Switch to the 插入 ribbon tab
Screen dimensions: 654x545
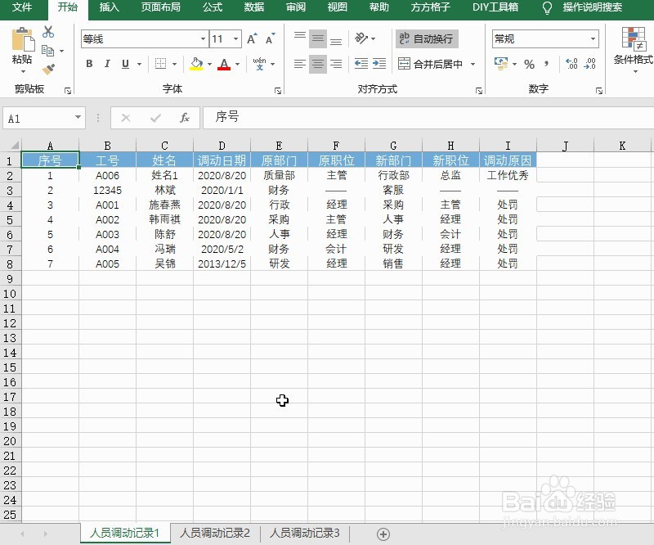pyautogui.click(x=109, y=10)
